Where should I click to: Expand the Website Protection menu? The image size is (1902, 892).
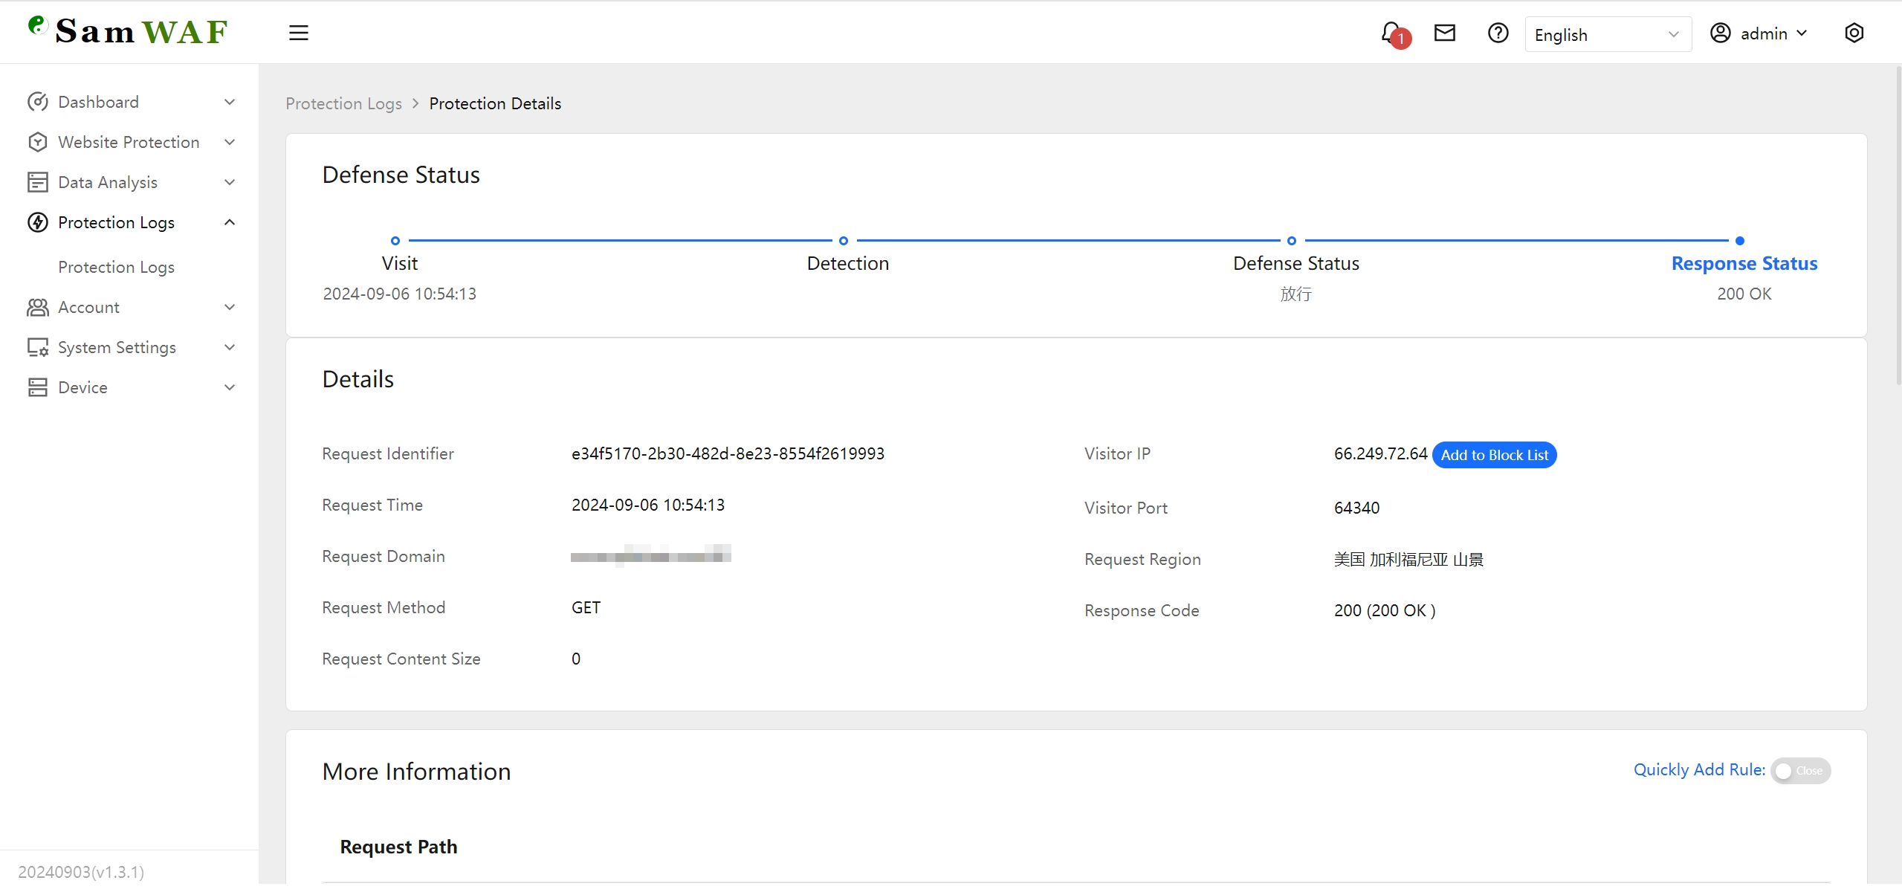(129, 142)
